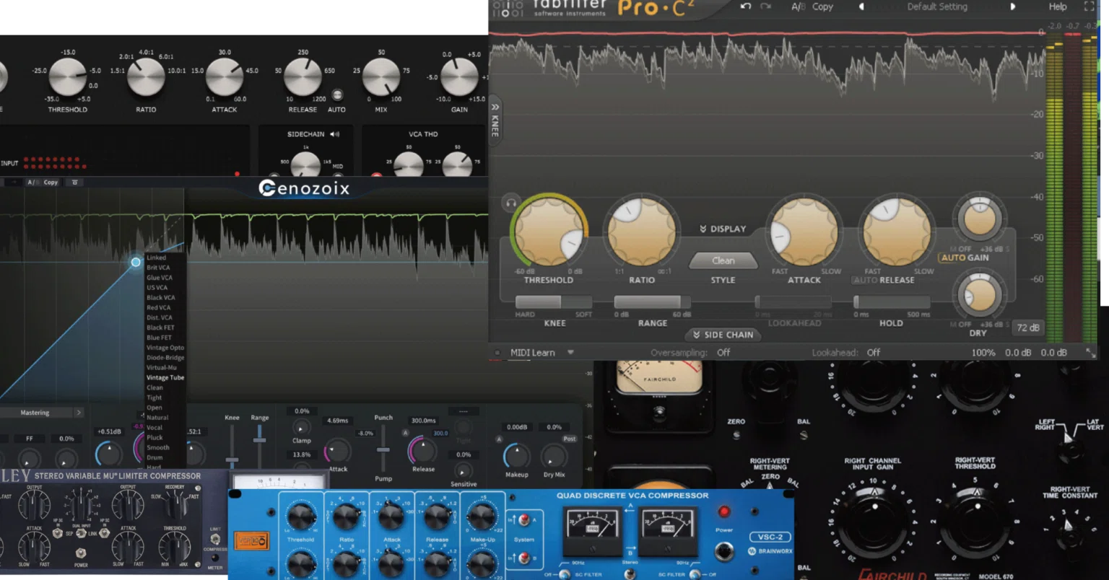This screenshot has height=580, width=1109.
Task: Toggle the Post button near Dry Mix
Action: click(569, 439)
